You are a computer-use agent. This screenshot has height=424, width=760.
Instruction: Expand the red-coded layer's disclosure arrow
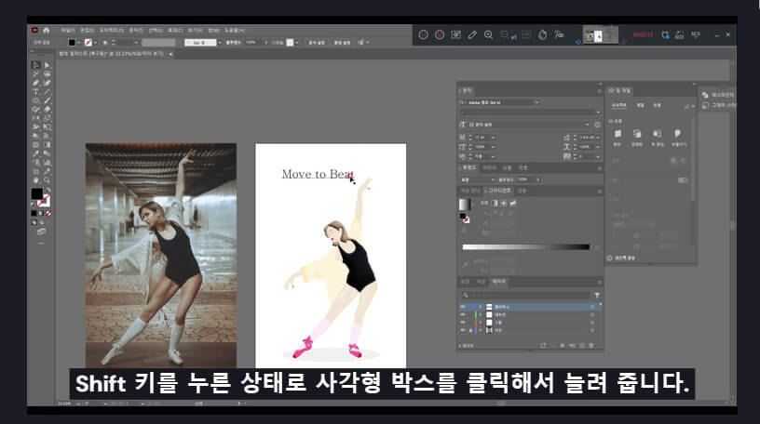click(x=481, y=323)
